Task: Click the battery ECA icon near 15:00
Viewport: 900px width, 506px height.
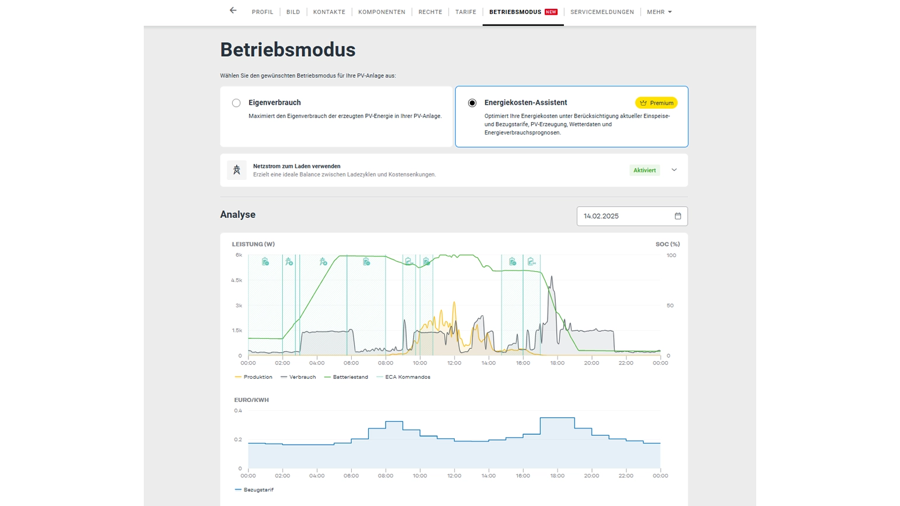Action: [513, 262]
